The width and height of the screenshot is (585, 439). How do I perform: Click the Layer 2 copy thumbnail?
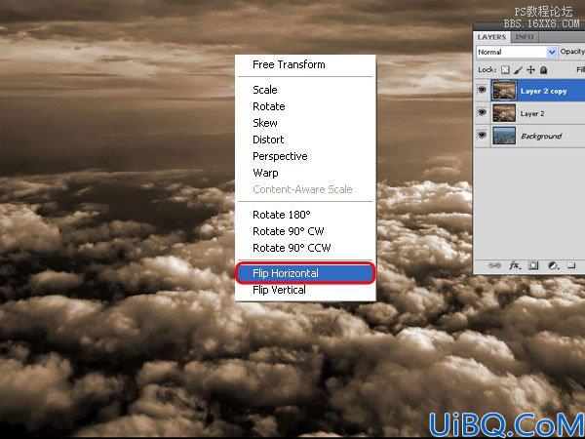[x=504, y=91]
